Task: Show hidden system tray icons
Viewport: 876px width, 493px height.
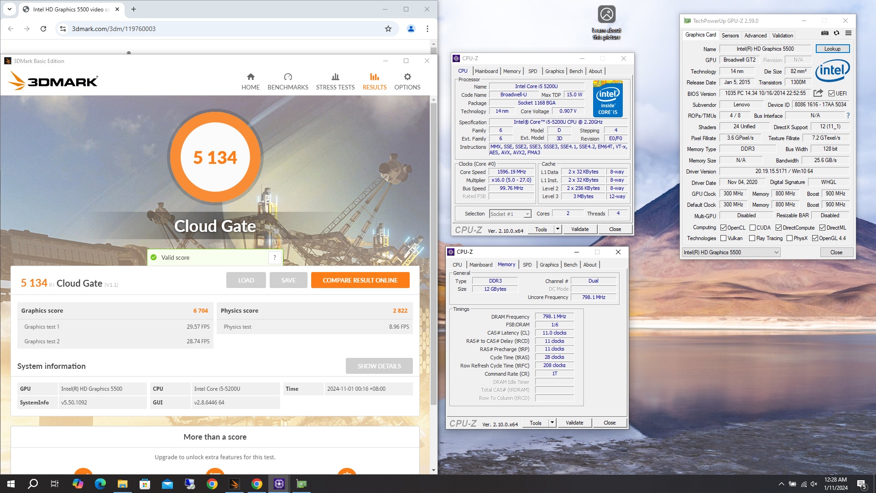Action: [x=781, y=484]
